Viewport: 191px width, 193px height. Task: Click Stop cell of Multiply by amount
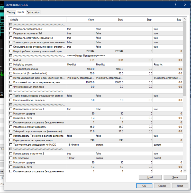tap(168, 65)
